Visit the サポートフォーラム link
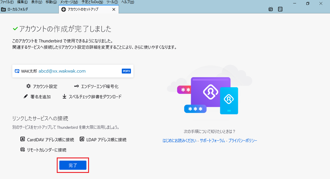 coord(212,141)
